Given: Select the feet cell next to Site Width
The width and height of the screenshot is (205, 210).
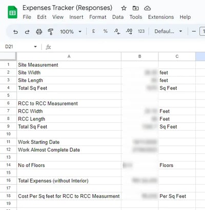Looking at the screenshot, I should [177, 73].
